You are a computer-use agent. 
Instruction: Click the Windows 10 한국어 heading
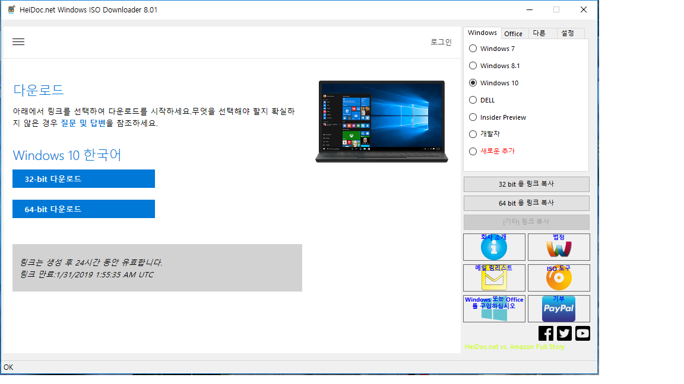(x=67, y=155)
